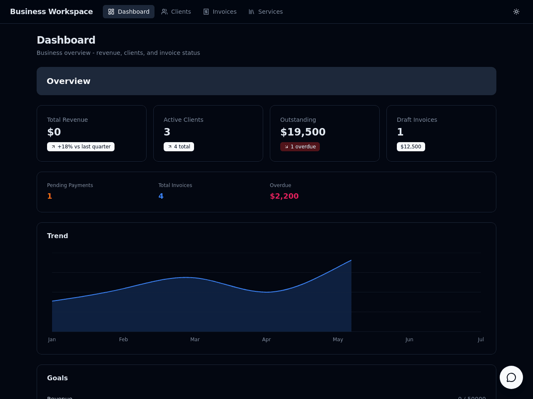The image size is (533, 399).
Task: Click the 'Feb' axis label
Action: pyautogui.click(x=124, y=340)
